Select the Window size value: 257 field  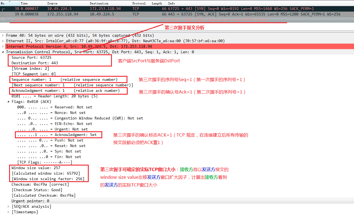[x=36, y=168]
